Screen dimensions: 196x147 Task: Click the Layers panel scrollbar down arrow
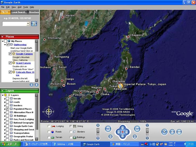pos(37,139)
